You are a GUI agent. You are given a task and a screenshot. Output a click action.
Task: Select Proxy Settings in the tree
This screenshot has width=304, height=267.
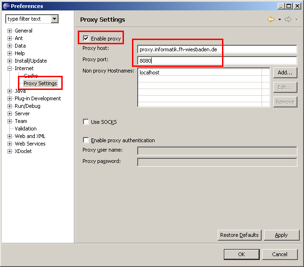point(40,83)
